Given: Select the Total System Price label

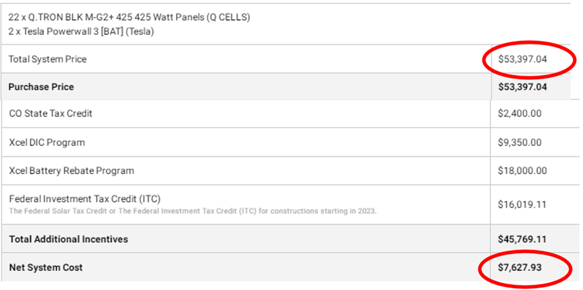Looking at the screenshot, I should tap(48, 60).
